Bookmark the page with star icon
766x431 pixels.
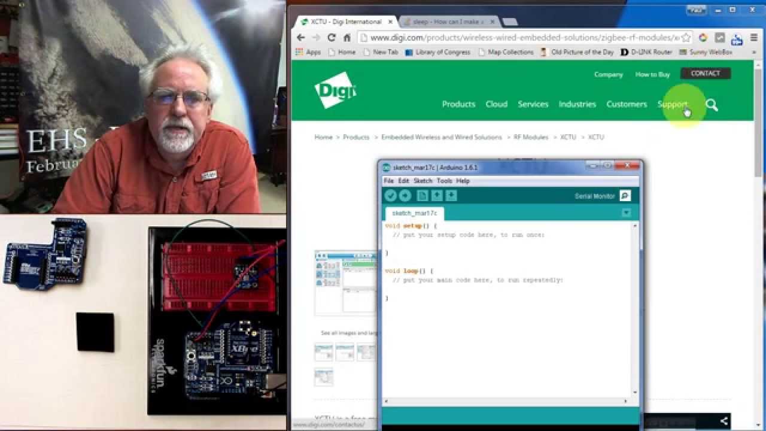coord(686,38)
